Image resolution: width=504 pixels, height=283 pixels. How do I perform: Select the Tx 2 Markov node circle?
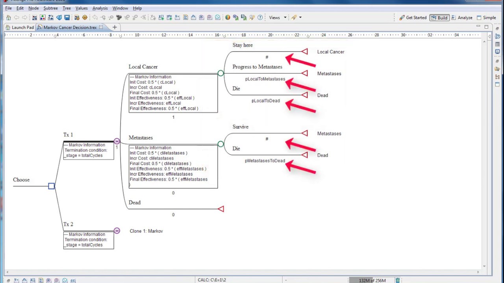[117, 231]
